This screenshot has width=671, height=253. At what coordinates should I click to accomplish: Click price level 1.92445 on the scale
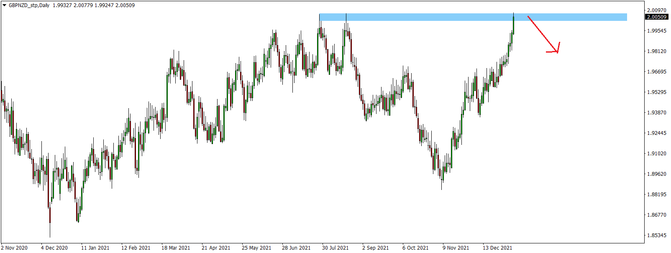[656, 133]
